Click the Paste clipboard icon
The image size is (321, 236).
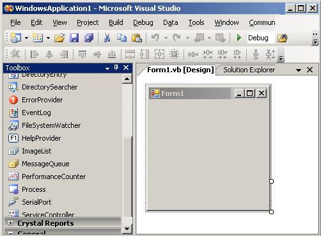[x=137, y=38]
